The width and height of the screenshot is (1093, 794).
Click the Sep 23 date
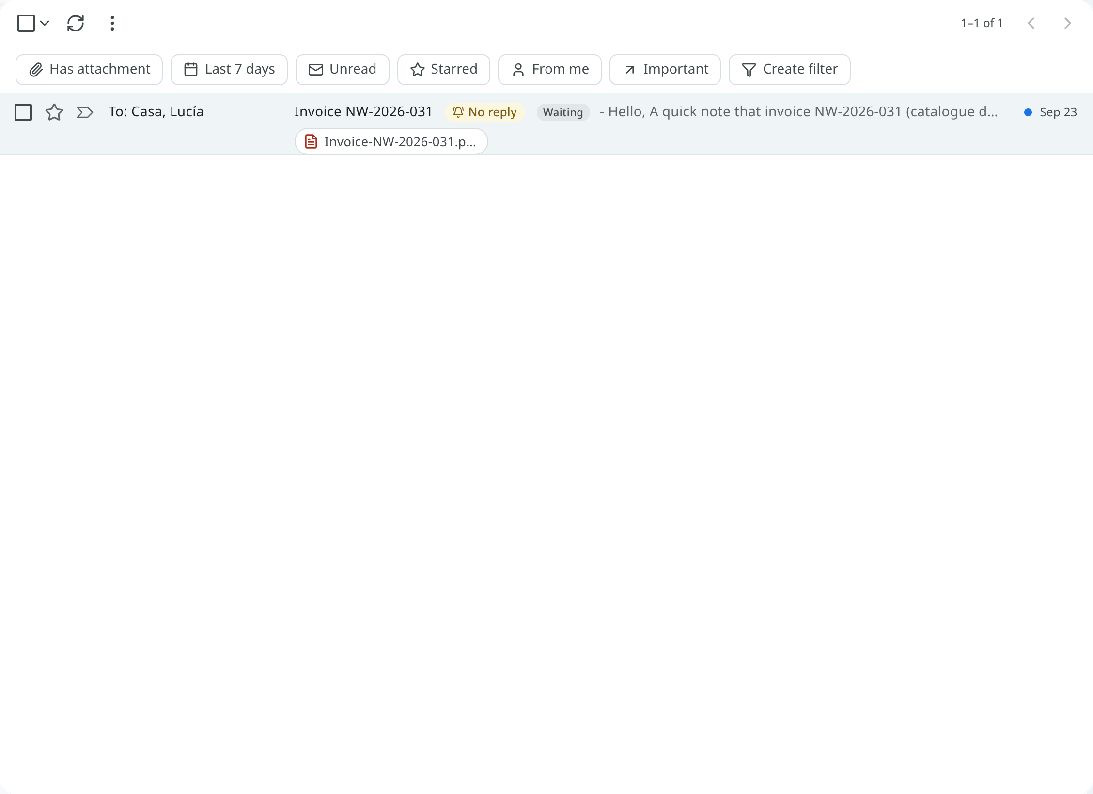tap(1058, 112)
